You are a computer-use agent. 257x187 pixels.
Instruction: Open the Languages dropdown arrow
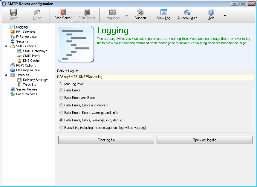coord(126,16)
